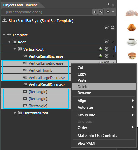The height and width of the screenshot is (150, 138).
Task: Open the storyboard options dropdown arrow
Action: [113, 12]
